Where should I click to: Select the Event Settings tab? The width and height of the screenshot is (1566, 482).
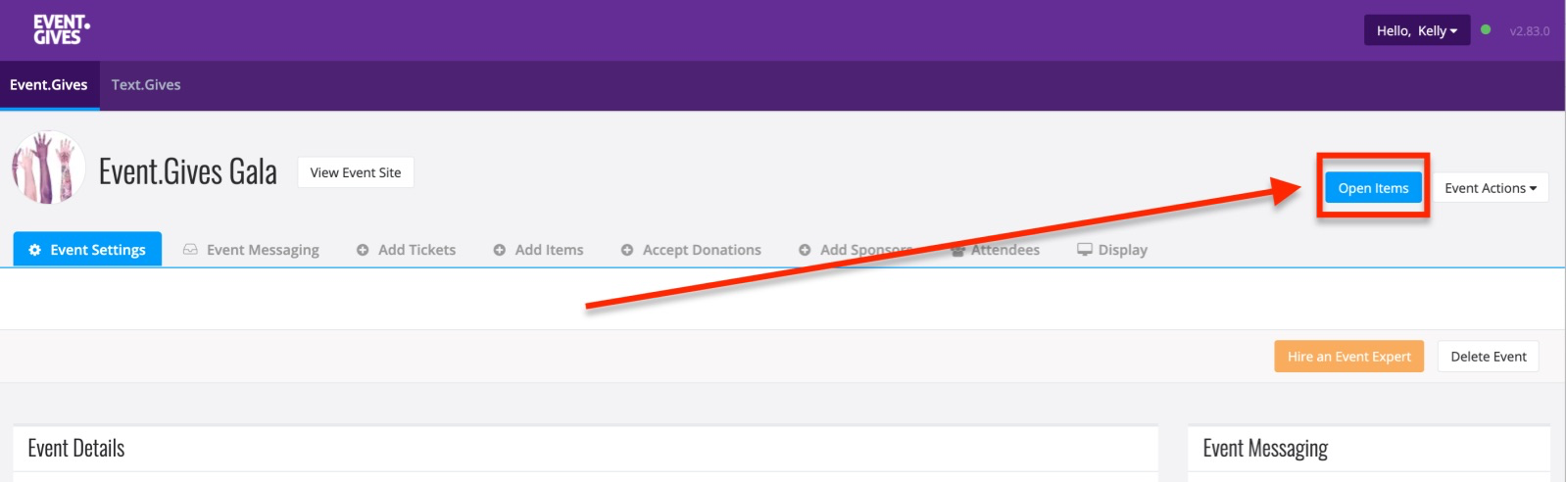(x=87, y=250)
